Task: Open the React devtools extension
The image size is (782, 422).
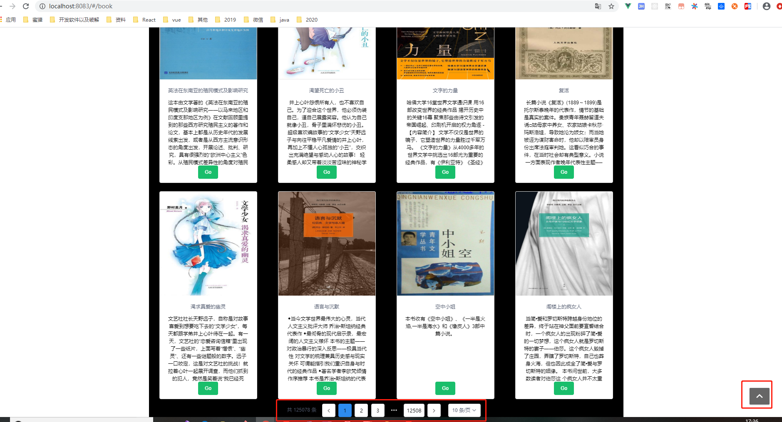Action: (655, 6)
